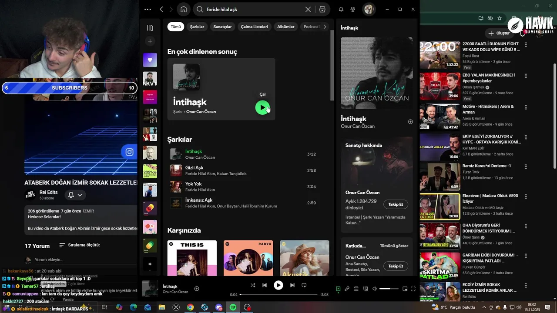Image resolution: width=557 pixels, height=313 pixels.
Task: Click Oluştur button in YouTube
Action: 499,33
